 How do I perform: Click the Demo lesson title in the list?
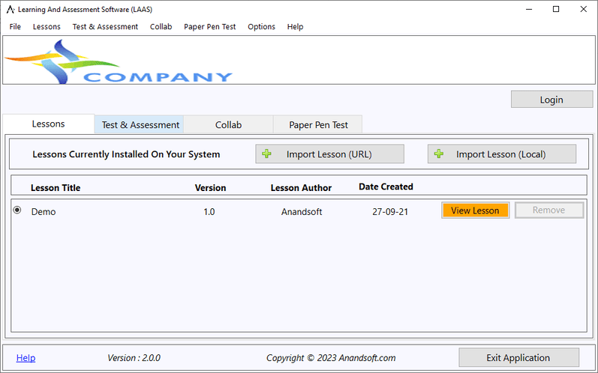(x=44, y=212)
